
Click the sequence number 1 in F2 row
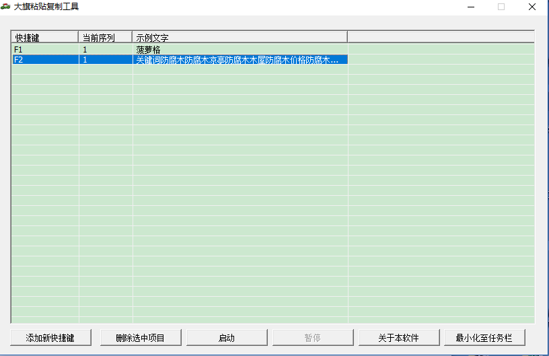(x=85, y=60)
